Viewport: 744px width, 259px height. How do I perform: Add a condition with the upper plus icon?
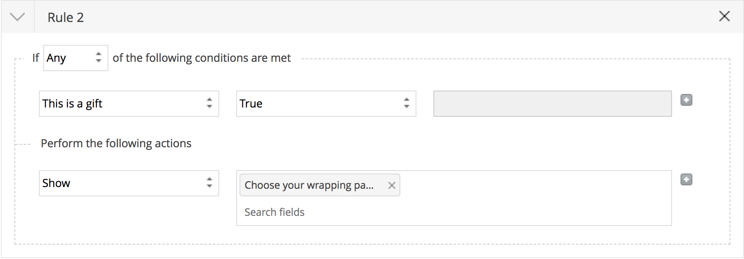pyautogui.click(x=686, y=100)
